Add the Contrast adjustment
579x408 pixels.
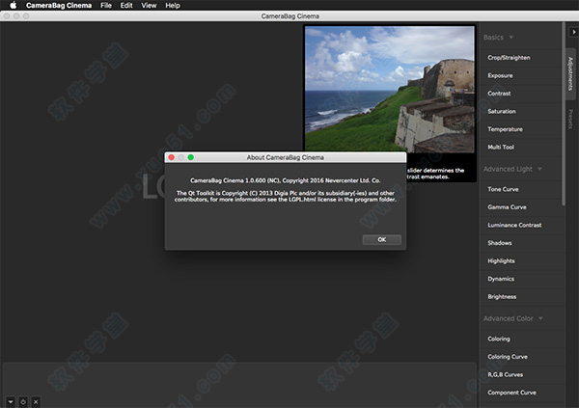521,94
